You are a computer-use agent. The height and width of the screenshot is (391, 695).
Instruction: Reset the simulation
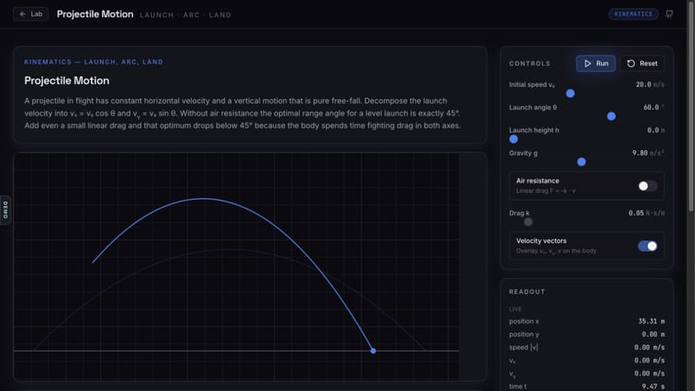click(642, 63)
